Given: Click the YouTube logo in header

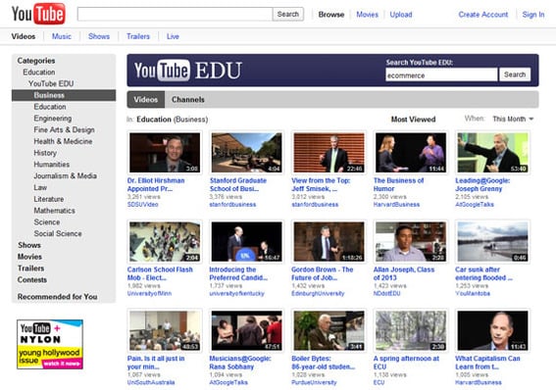Looking at the screenshot, I should [x=38, y=14].
